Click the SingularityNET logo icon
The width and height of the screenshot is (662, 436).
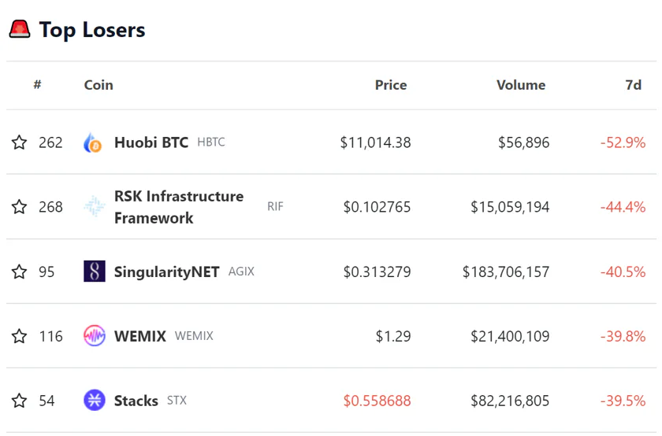95,272
